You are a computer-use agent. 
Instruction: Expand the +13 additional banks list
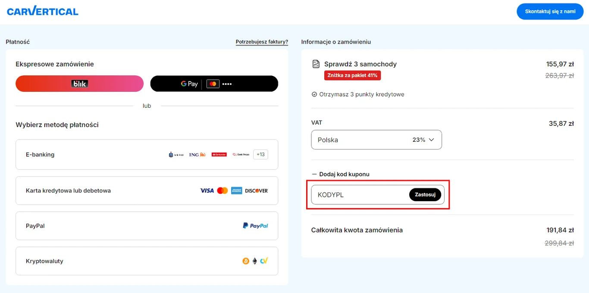click(x=260, y=154)
